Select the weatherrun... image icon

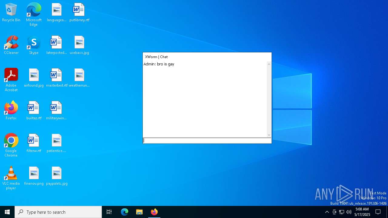(79, 78)
